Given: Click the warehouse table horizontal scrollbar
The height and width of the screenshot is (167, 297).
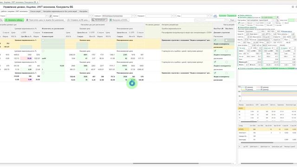Looking at the screenshot, I should (x=257, y=142).
